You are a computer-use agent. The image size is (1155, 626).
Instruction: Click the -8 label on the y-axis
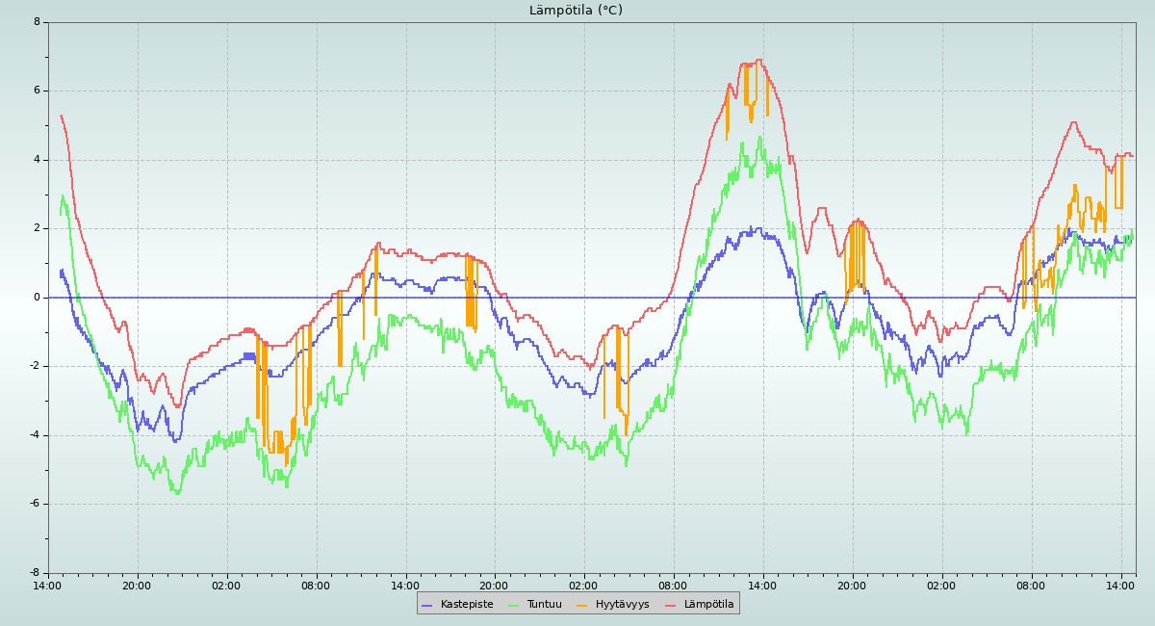[x=35, y=573]
